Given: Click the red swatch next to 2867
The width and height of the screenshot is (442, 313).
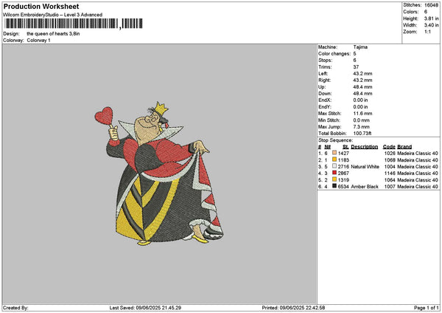Looking at the screenshot, I should click(x=334, y=173).
